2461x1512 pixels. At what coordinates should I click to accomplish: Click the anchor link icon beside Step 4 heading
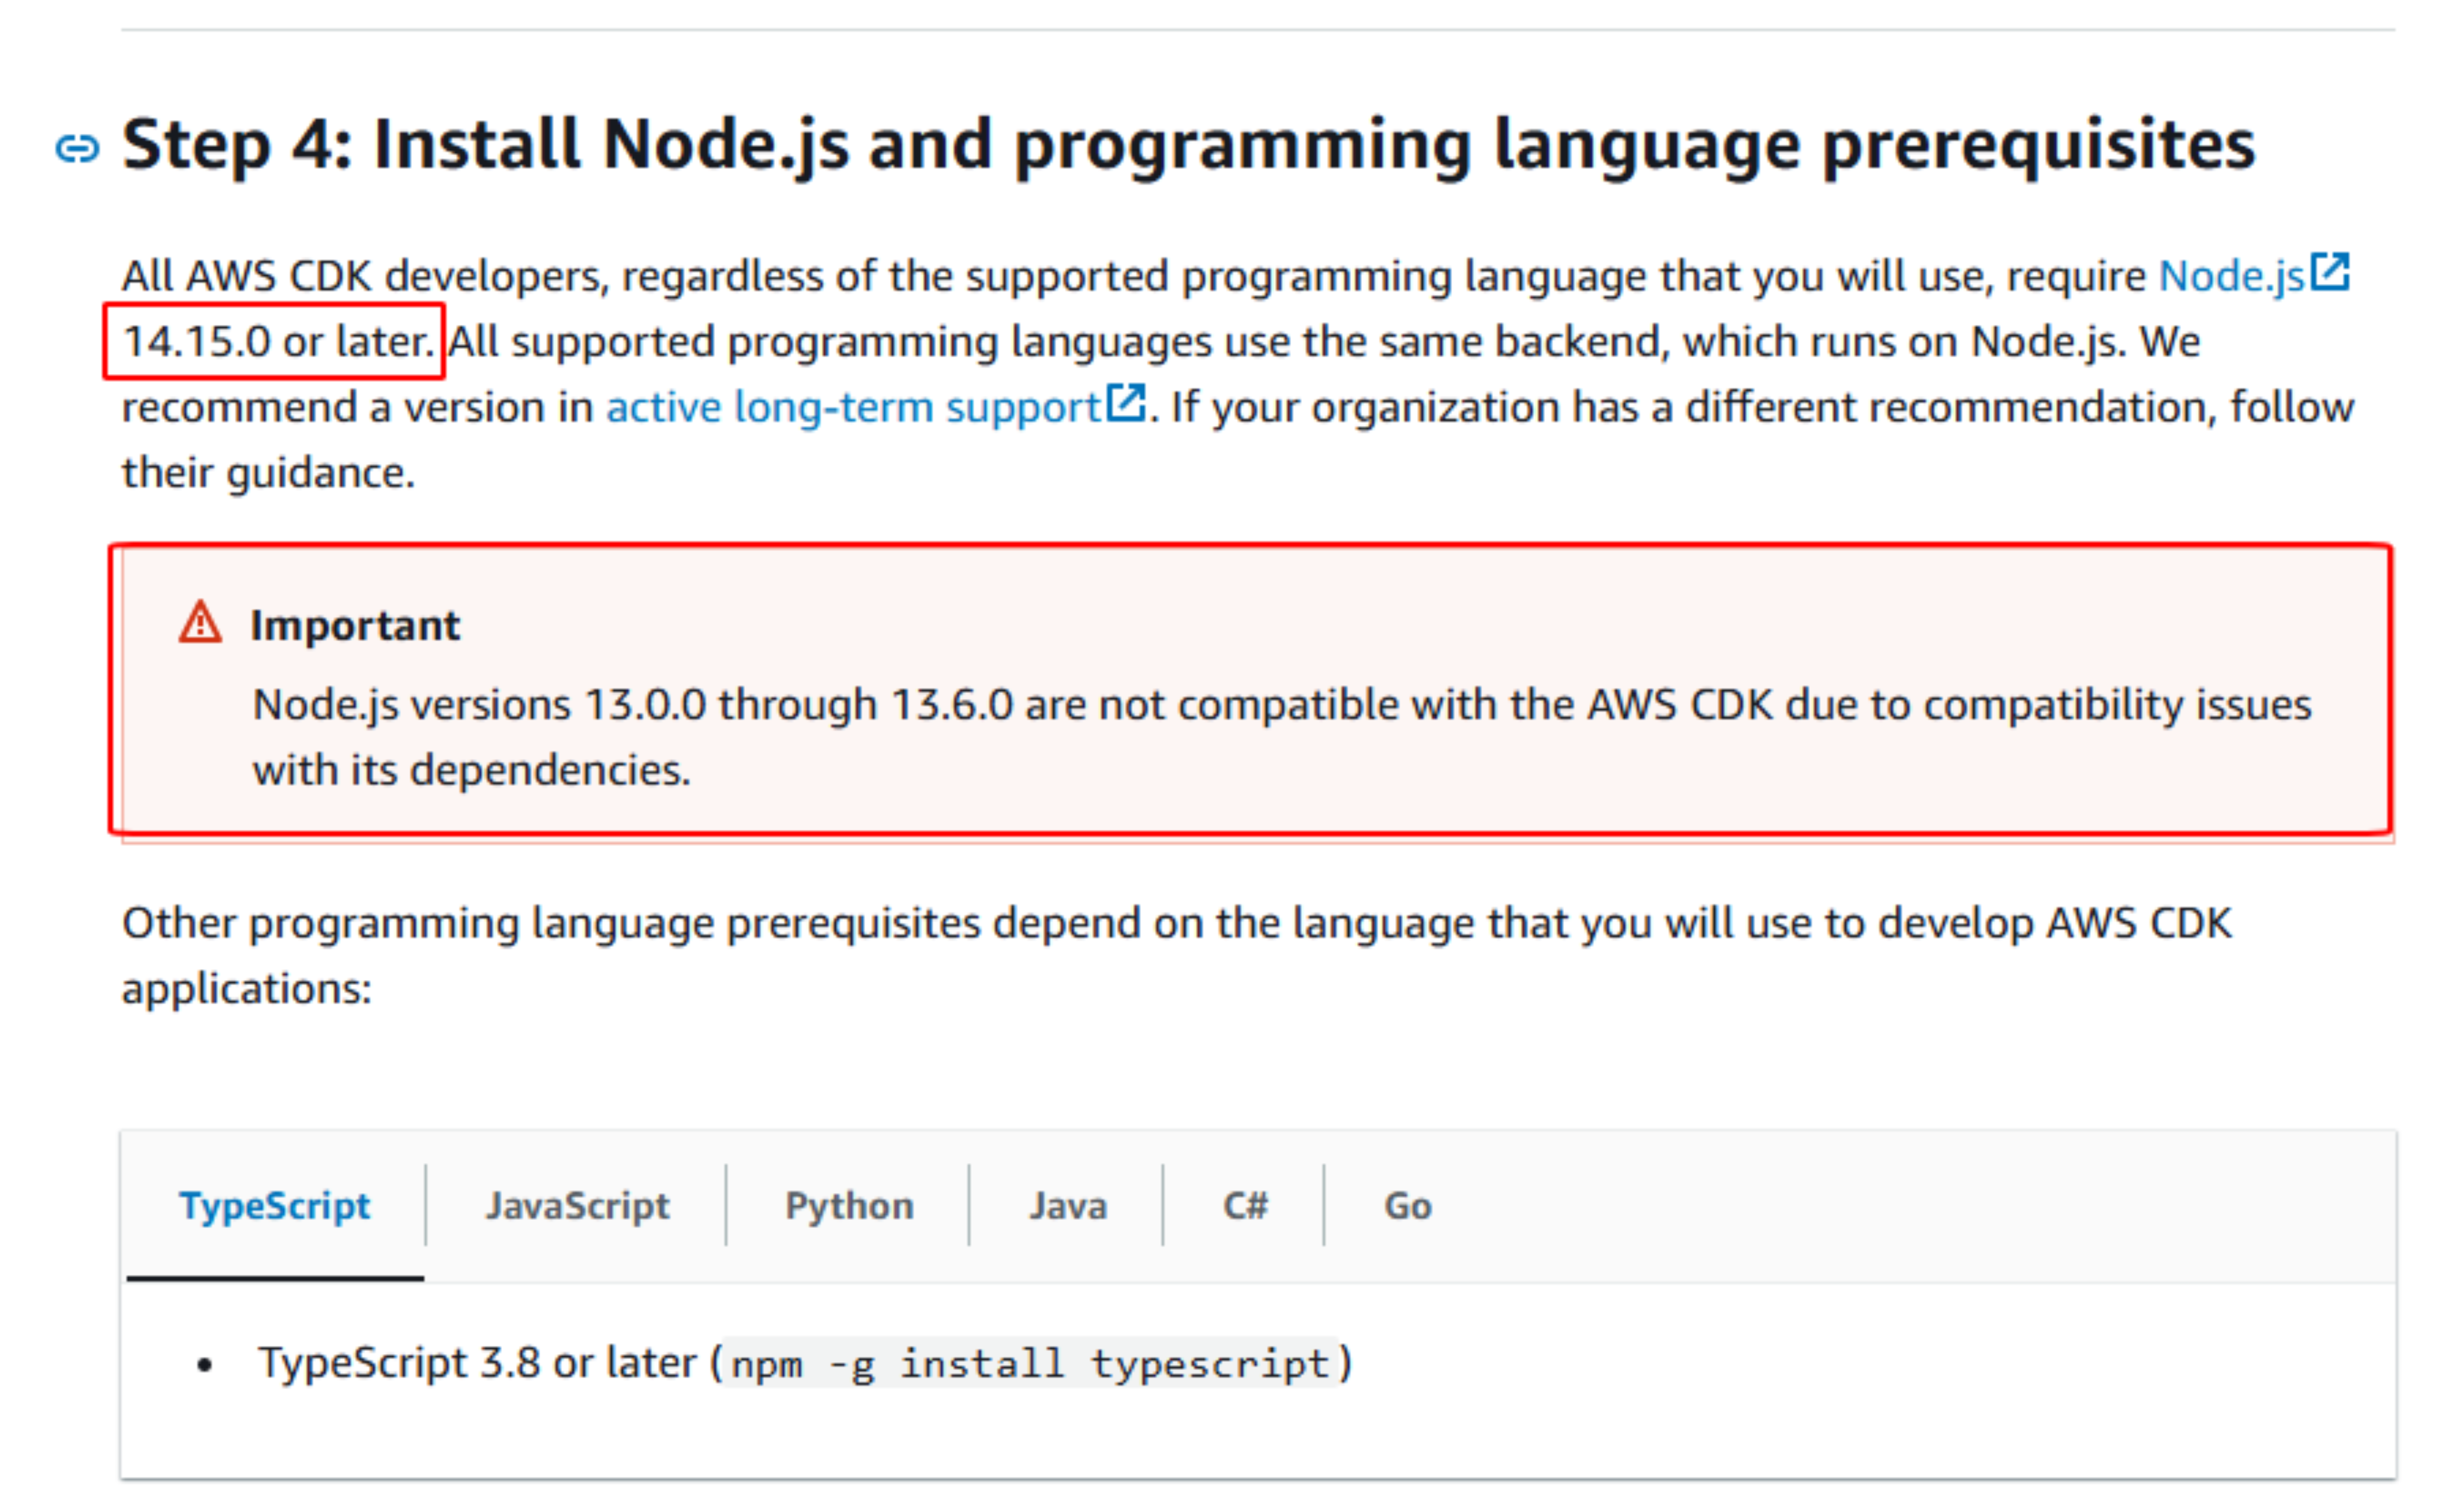point(77,149)
